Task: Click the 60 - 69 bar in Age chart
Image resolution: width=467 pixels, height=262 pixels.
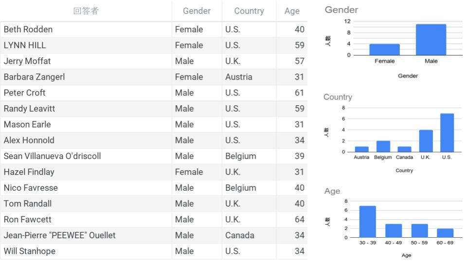Action: point(445,233)
